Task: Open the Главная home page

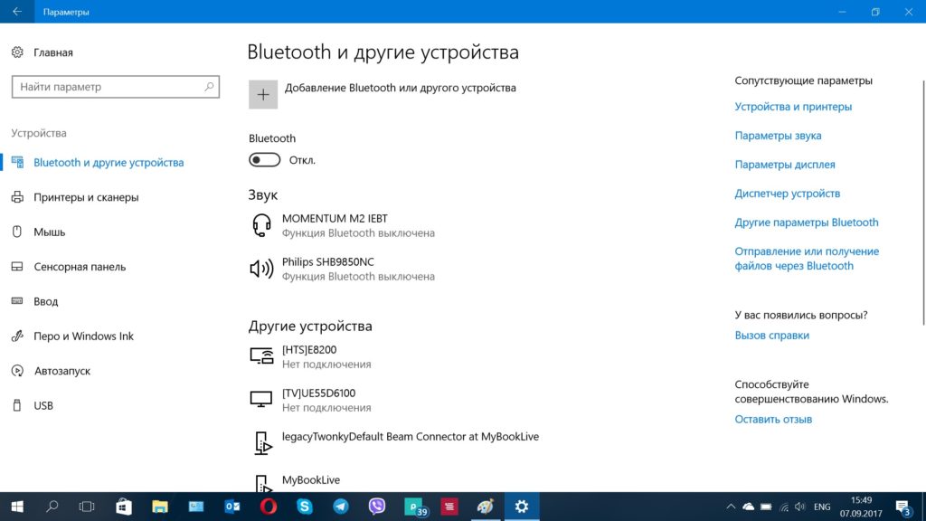Action: click(x=52, y=52)
